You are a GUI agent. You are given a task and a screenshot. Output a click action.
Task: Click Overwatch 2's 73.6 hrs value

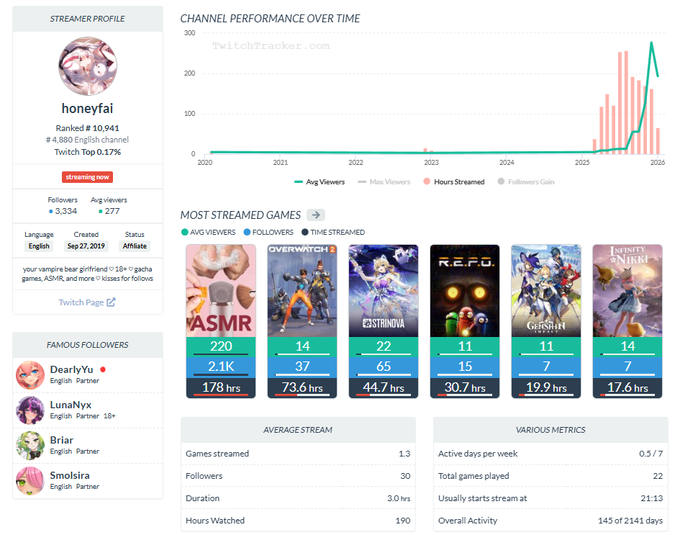(x=302, y=387)
